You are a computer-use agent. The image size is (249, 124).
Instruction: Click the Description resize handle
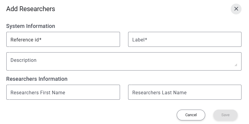(x=236, y=65)
